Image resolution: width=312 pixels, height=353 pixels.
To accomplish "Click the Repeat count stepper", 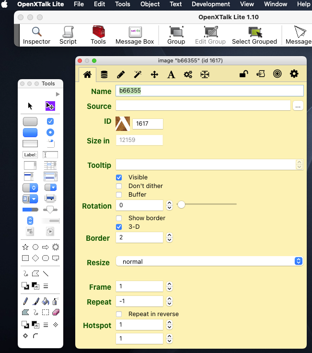I will 169,301.
